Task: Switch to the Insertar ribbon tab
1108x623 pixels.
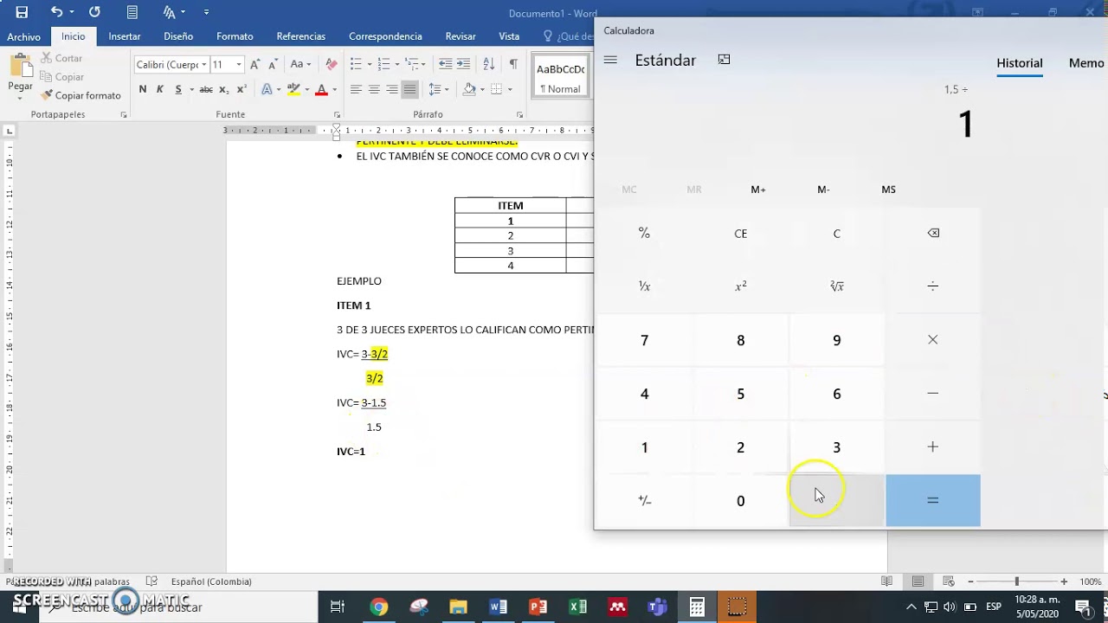Action: [125, 36]
